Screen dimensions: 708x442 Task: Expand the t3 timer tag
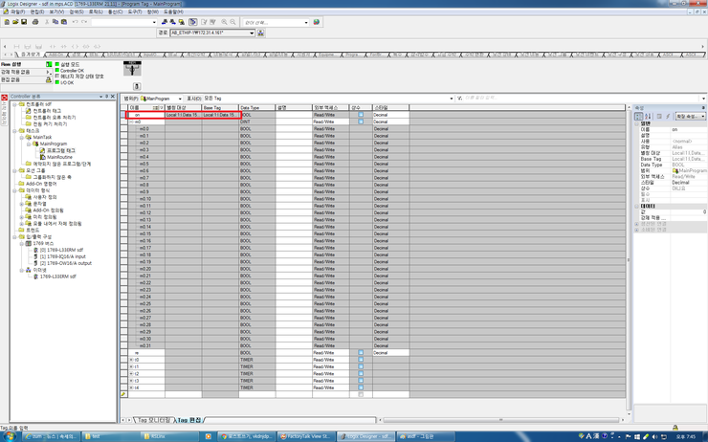pos(131,381)
